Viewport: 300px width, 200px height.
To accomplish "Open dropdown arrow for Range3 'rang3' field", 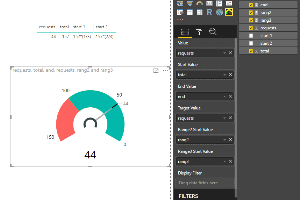I will [x=224, y=161].
